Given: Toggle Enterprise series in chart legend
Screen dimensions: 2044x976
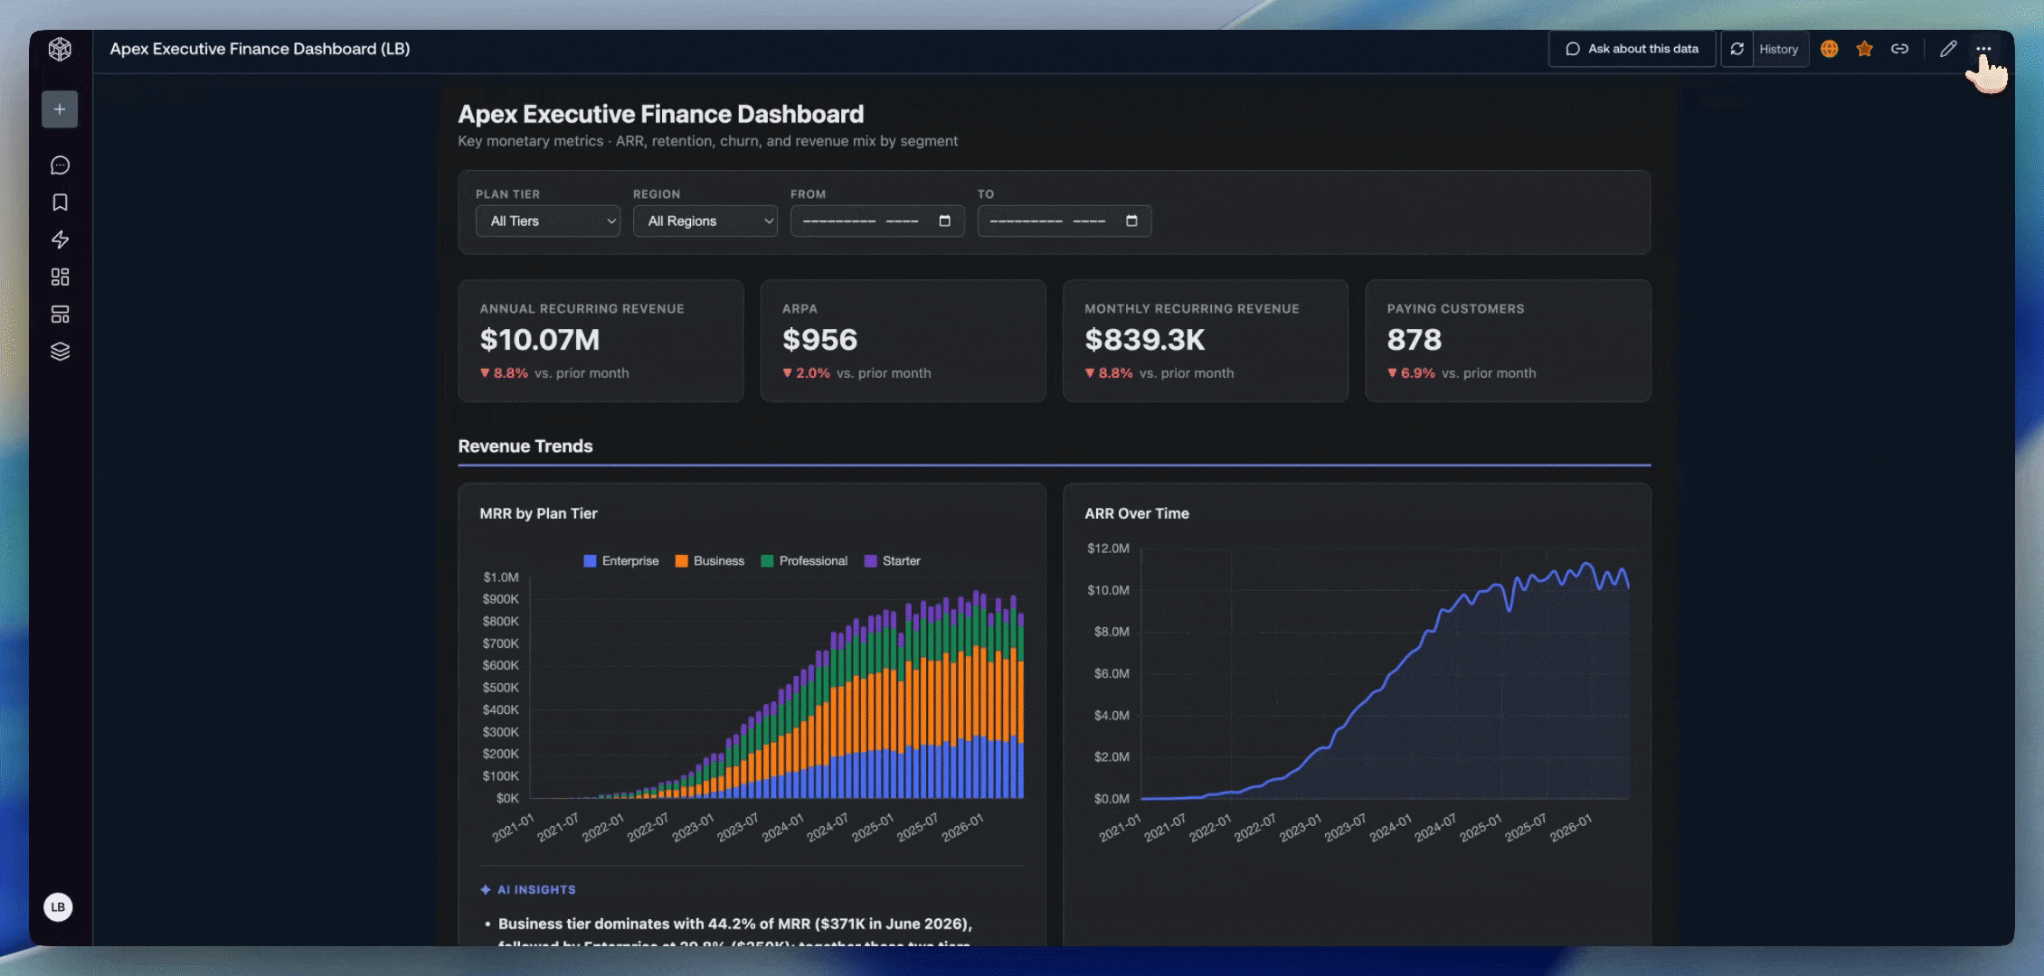Looking at the screenshot, I should pyautogui.click(x=621, y=561).
